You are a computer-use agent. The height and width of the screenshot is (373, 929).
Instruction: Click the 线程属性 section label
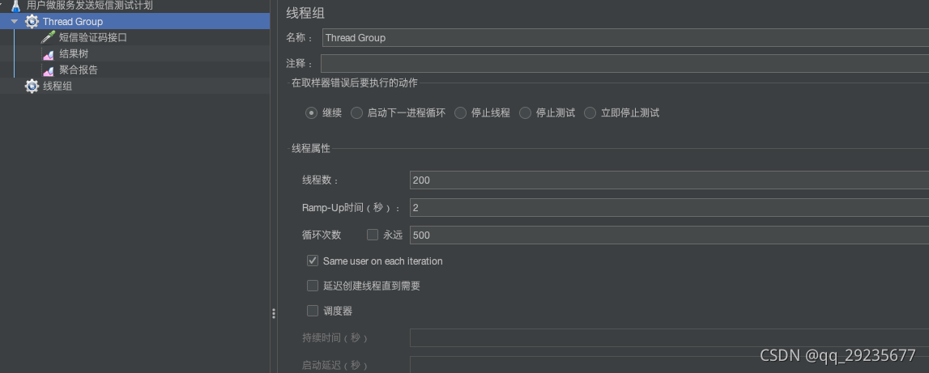coord(311,149)
